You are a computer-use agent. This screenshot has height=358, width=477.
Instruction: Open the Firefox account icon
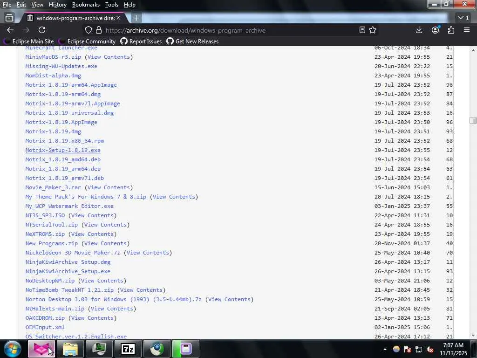pyautogui.click(x=436, y=30)
